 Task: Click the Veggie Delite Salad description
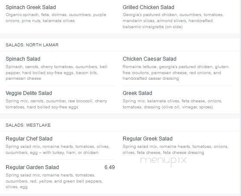pos(56,104)
